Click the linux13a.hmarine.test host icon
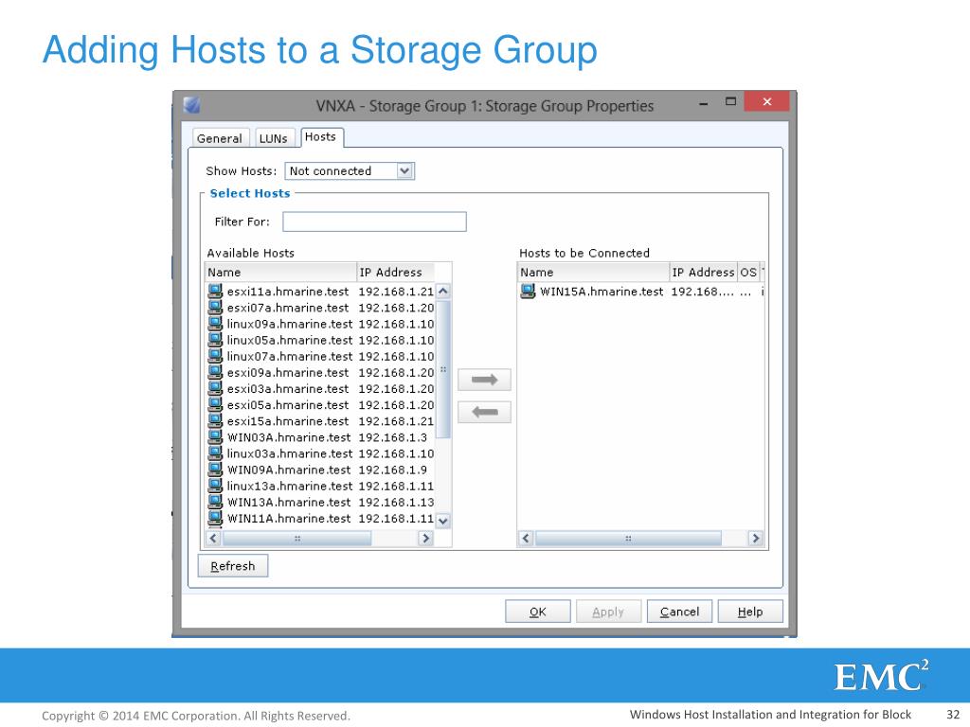This screenshot has height=727, width=970. pyautogui.click(x=215, y=486)
